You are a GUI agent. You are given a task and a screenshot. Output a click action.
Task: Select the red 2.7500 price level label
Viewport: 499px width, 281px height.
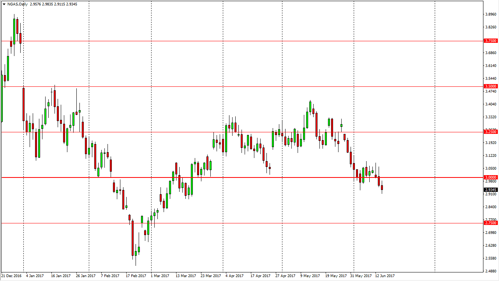tap(490, 223)
